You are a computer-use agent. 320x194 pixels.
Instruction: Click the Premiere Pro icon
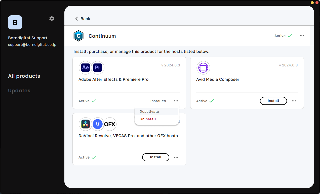pyautogui.click(x=98, y=68)
